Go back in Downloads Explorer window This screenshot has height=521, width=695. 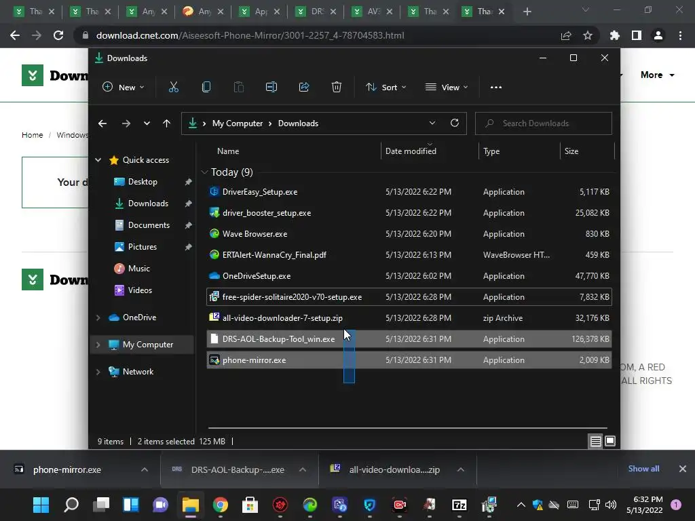pos(102,123)
